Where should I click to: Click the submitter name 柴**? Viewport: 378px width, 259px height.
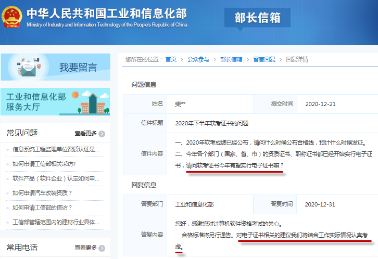tap(180, 104)
